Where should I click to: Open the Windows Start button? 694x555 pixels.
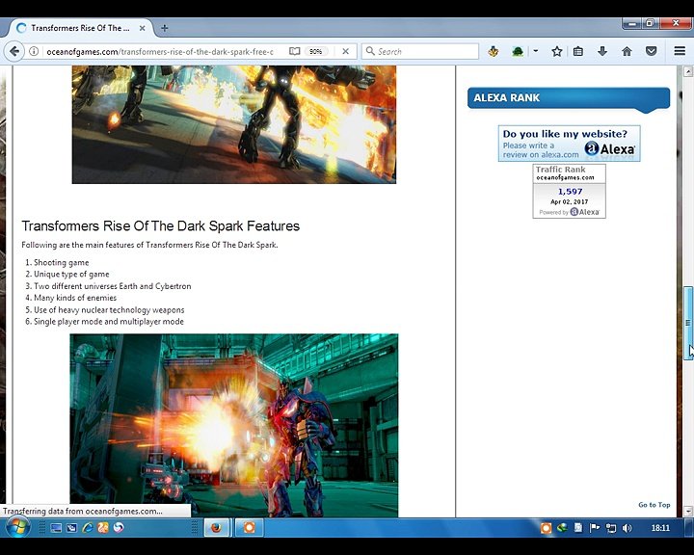(x=17, y=527)
